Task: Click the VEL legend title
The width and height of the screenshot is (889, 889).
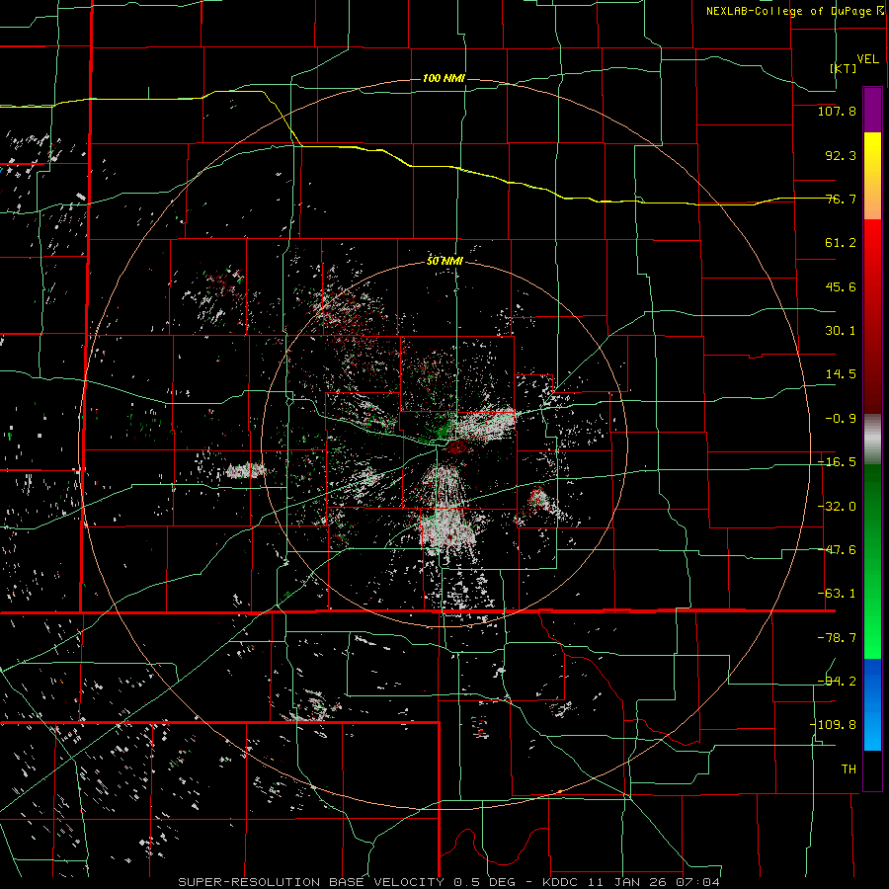Action: point(867,59)
